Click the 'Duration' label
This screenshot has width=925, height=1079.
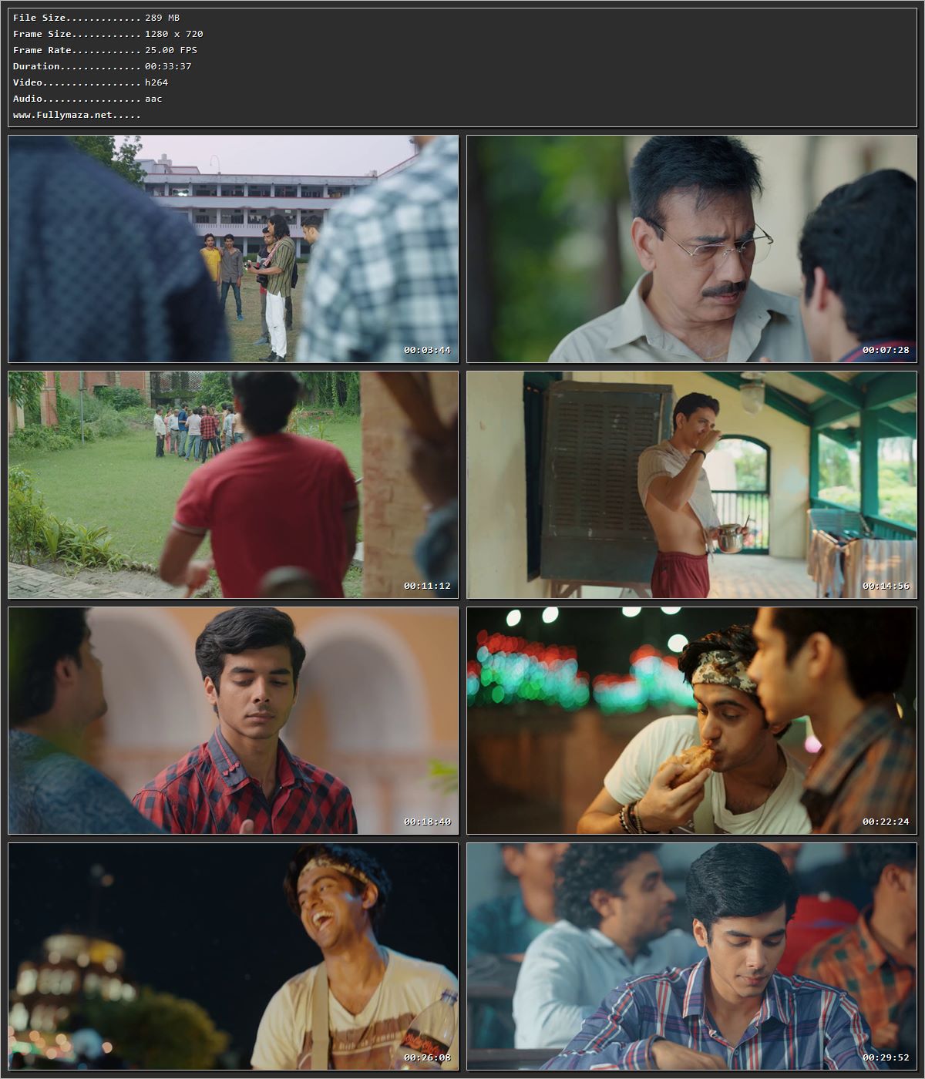(x=36, y=66)
